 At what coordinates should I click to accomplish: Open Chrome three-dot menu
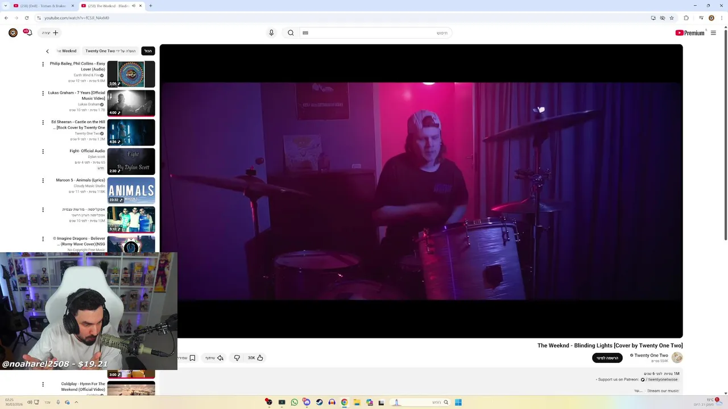tap(722, 18)
